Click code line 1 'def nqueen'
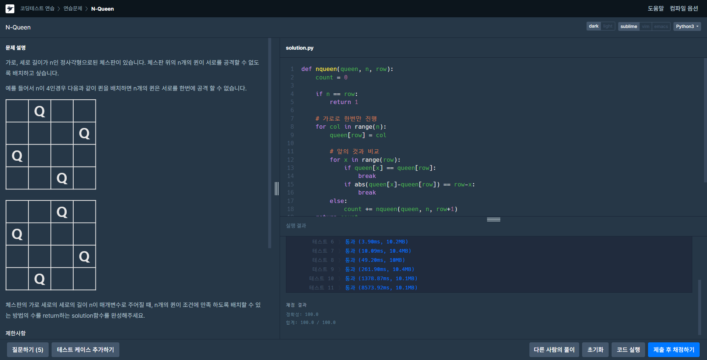The height and width of the screenshot is (360, 707). [x=347, y=69]
